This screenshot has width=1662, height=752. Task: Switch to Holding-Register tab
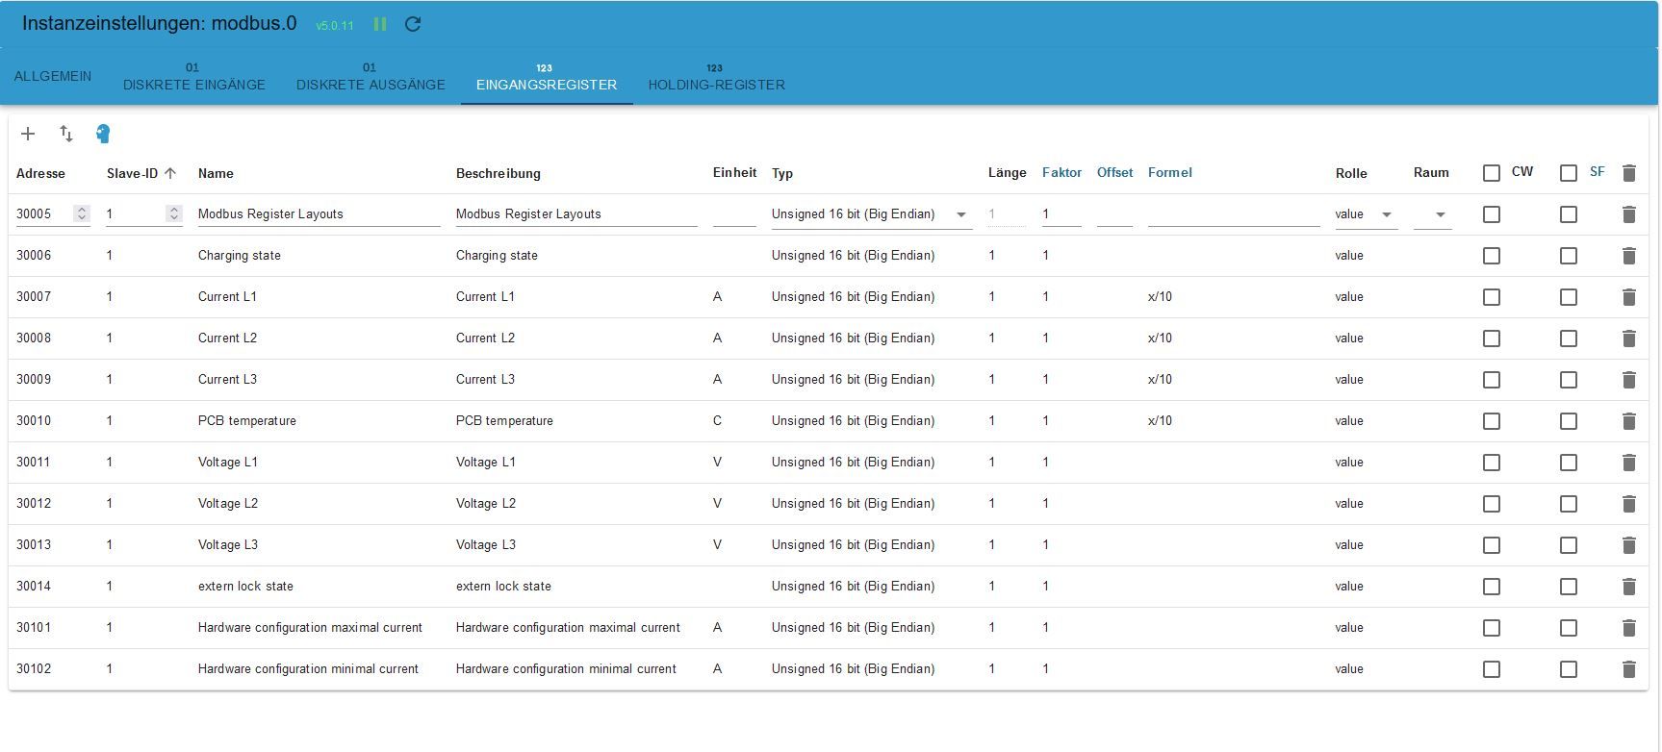click(717, 76)
